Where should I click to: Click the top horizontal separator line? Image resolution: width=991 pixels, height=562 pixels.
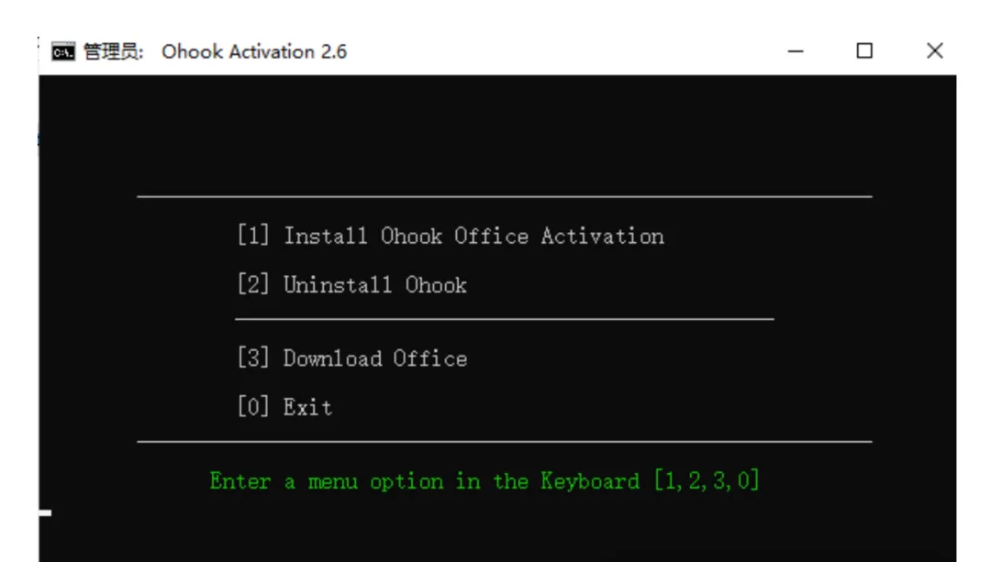[x=504, y=196]
